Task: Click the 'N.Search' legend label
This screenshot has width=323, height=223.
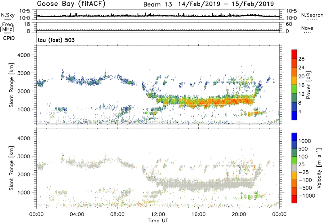Action: click(x=312, y=15)
